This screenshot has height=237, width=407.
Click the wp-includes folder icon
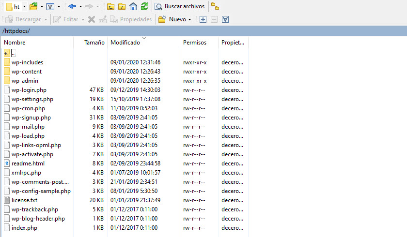point(7,62)
